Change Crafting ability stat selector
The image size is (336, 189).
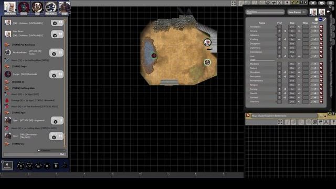point(292,39)
